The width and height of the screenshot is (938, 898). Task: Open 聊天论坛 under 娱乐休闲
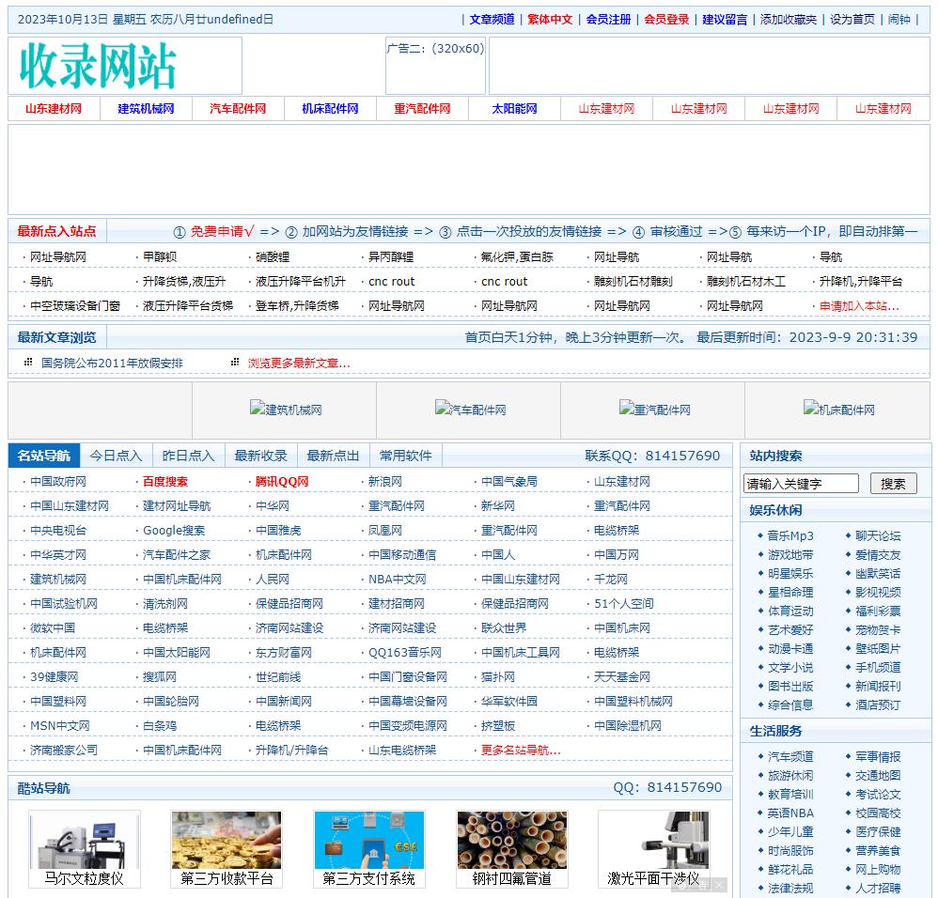coord(878,535)
